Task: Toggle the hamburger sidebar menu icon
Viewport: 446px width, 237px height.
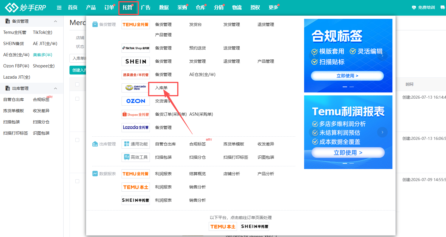Action: tap(59, 8)
